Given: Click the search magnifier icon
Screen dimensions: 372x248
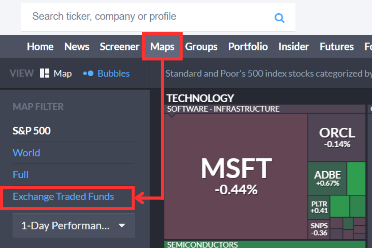Looking at the screenshot, I should coord(279,18).
